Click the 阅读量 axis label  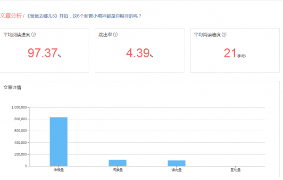point(117,170)
